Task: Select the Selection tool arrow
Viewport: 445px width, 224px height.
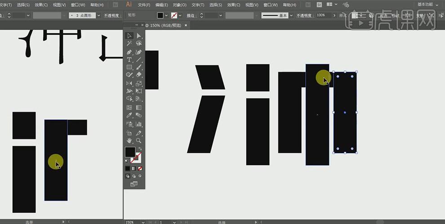Action: coord(129,36)
